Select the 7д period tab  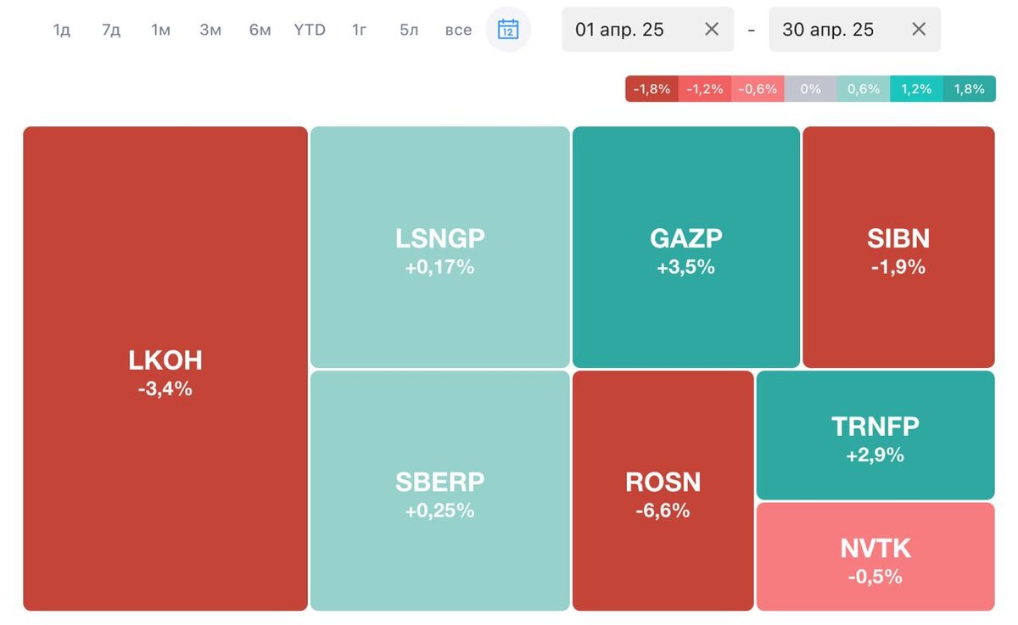coord(111,30)
